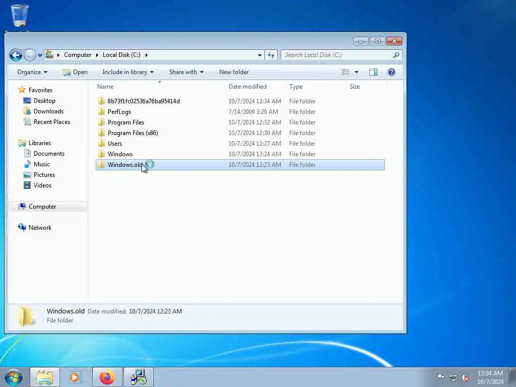Select the Program Files (x86) folder
516x387 pixels.
click(x=133, y=133)
